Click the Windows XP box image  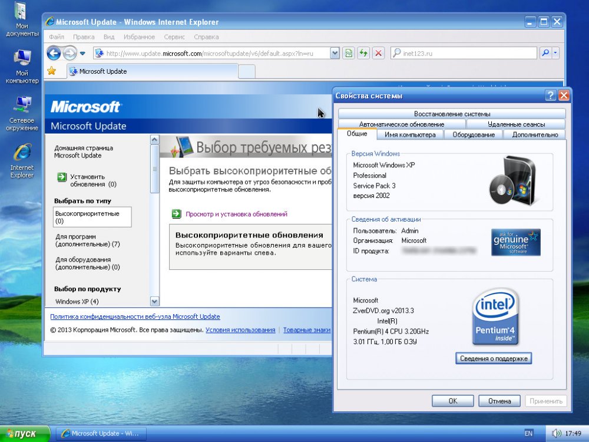pyautogui.click(x=513, y=180)
